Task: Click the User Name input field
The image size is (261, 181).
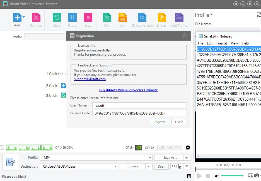Action: [139, 105]
